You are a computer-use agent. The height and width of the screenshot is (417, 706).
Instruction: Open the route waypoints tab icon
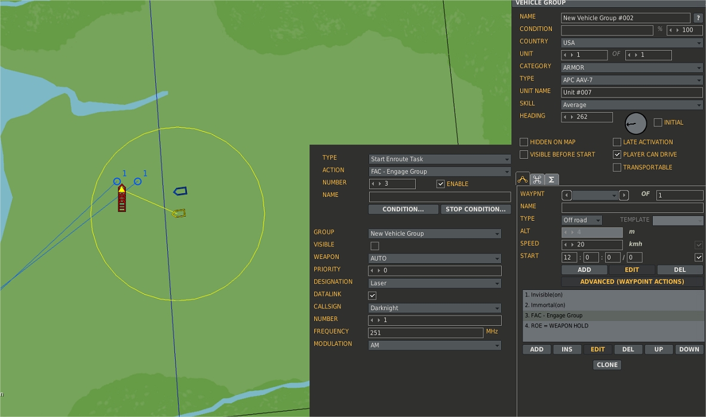coord(522,179)
